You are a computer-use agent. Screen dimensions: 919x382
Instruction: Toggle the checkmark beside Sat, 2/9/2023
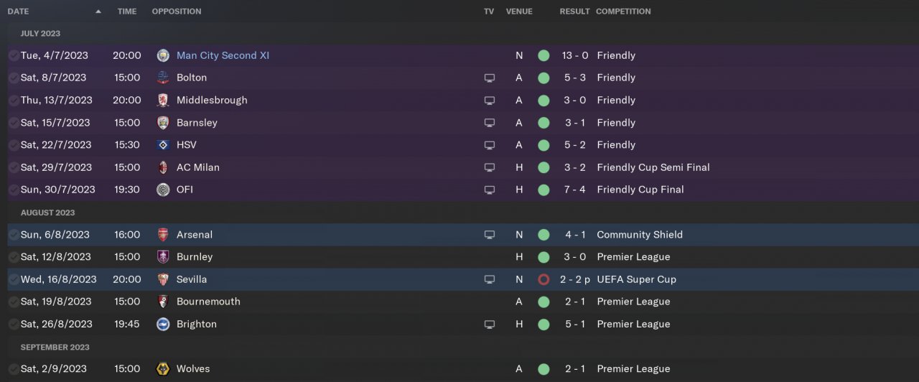pos(14,369)
